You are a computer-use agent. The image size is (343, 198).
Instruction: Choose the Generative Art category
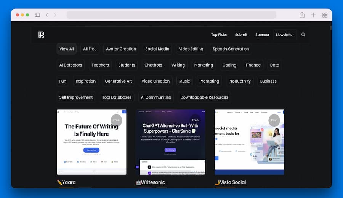click(x=119, y=81)
